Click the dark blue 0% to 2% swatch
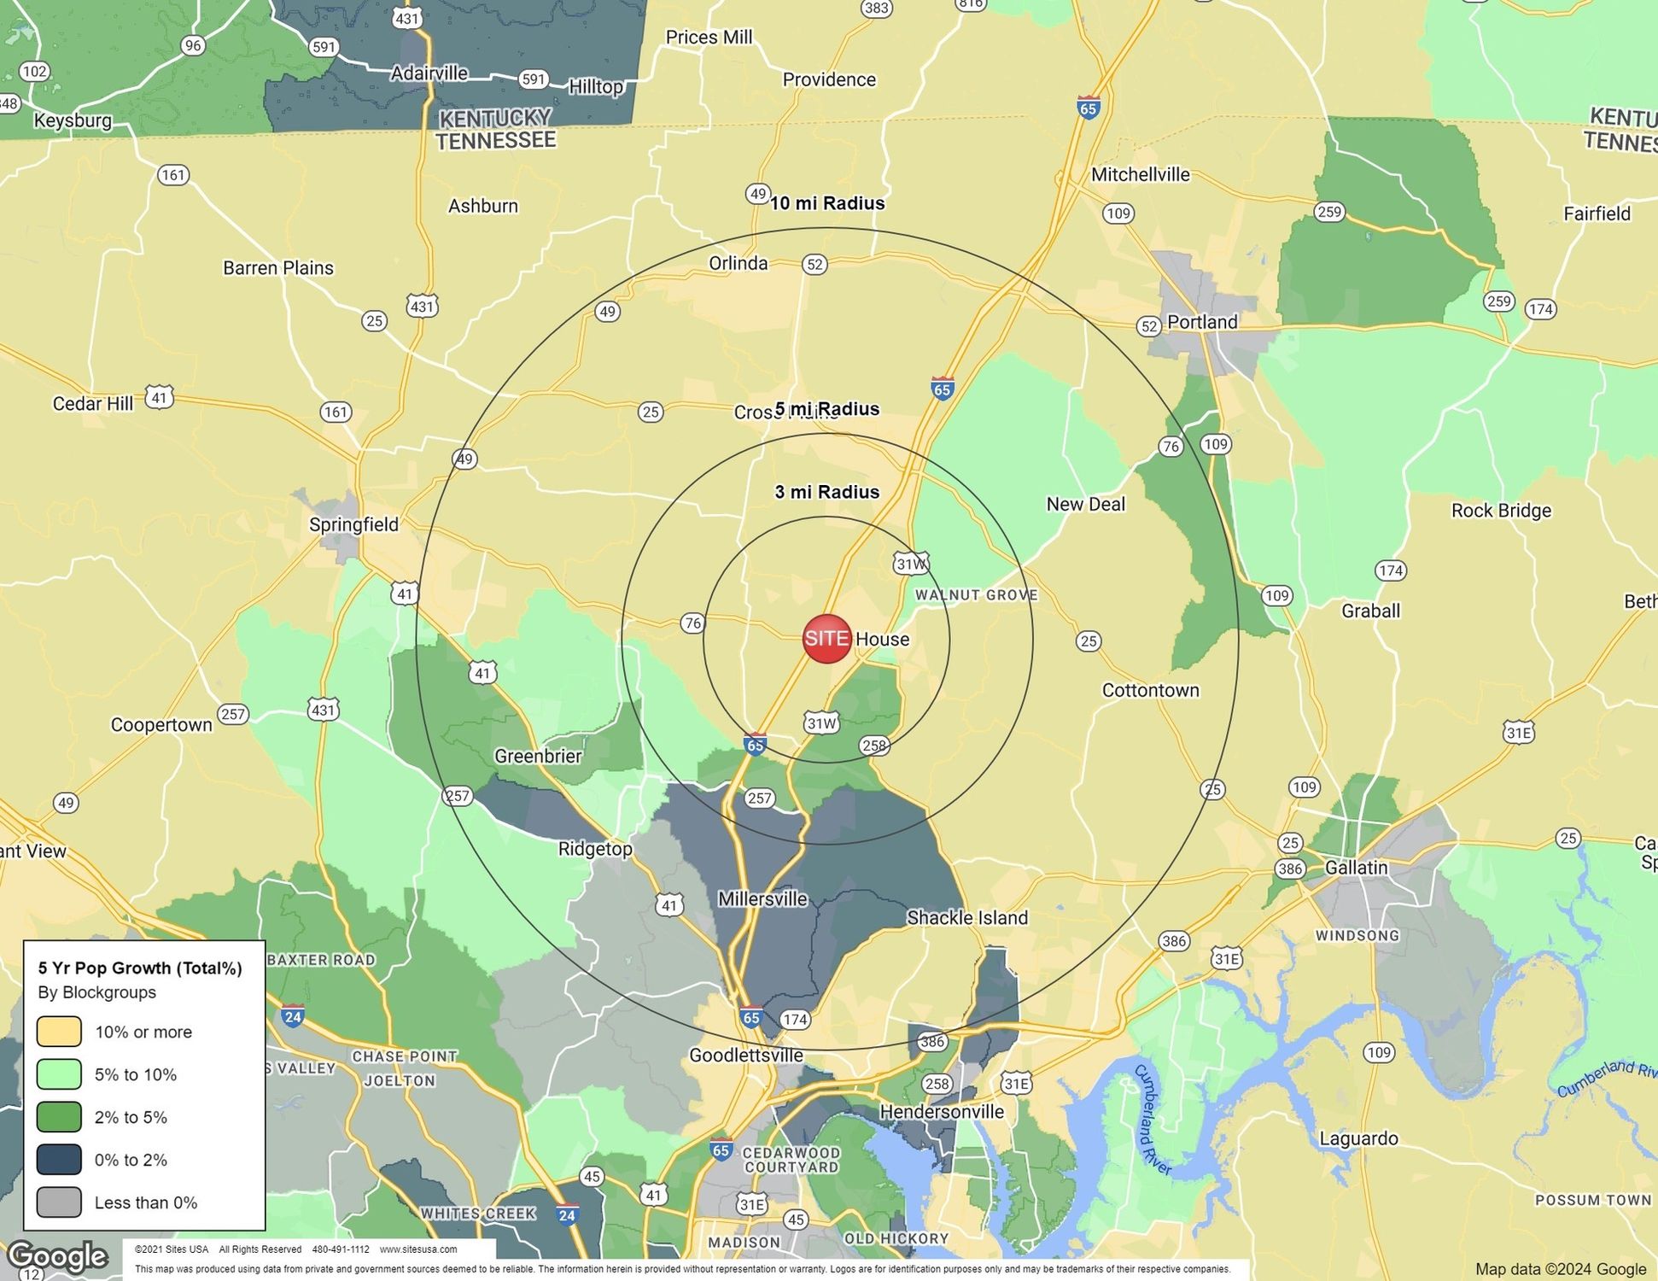 pos(59,1160)
